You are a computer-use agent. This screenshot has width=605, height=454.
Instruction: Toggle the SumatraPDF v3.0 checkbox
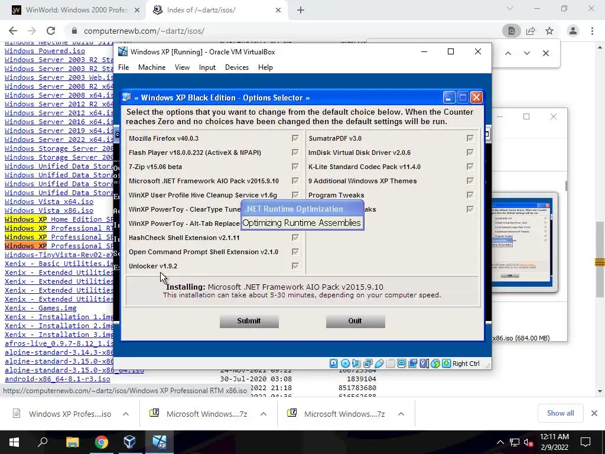point(470,138)
